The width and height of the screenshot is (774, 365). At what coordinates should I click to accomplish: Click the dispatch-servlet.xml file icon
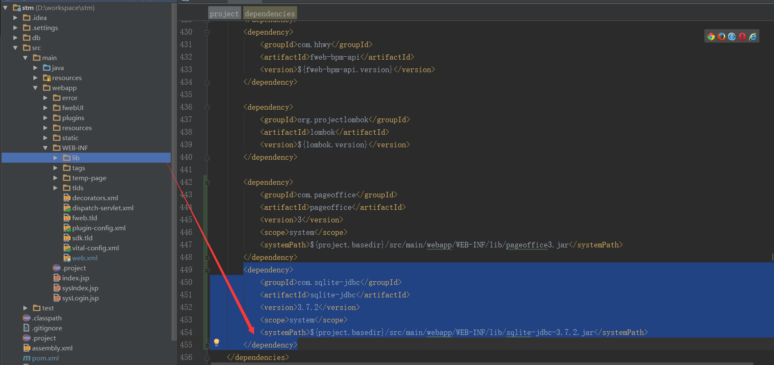tap(67, 208)
